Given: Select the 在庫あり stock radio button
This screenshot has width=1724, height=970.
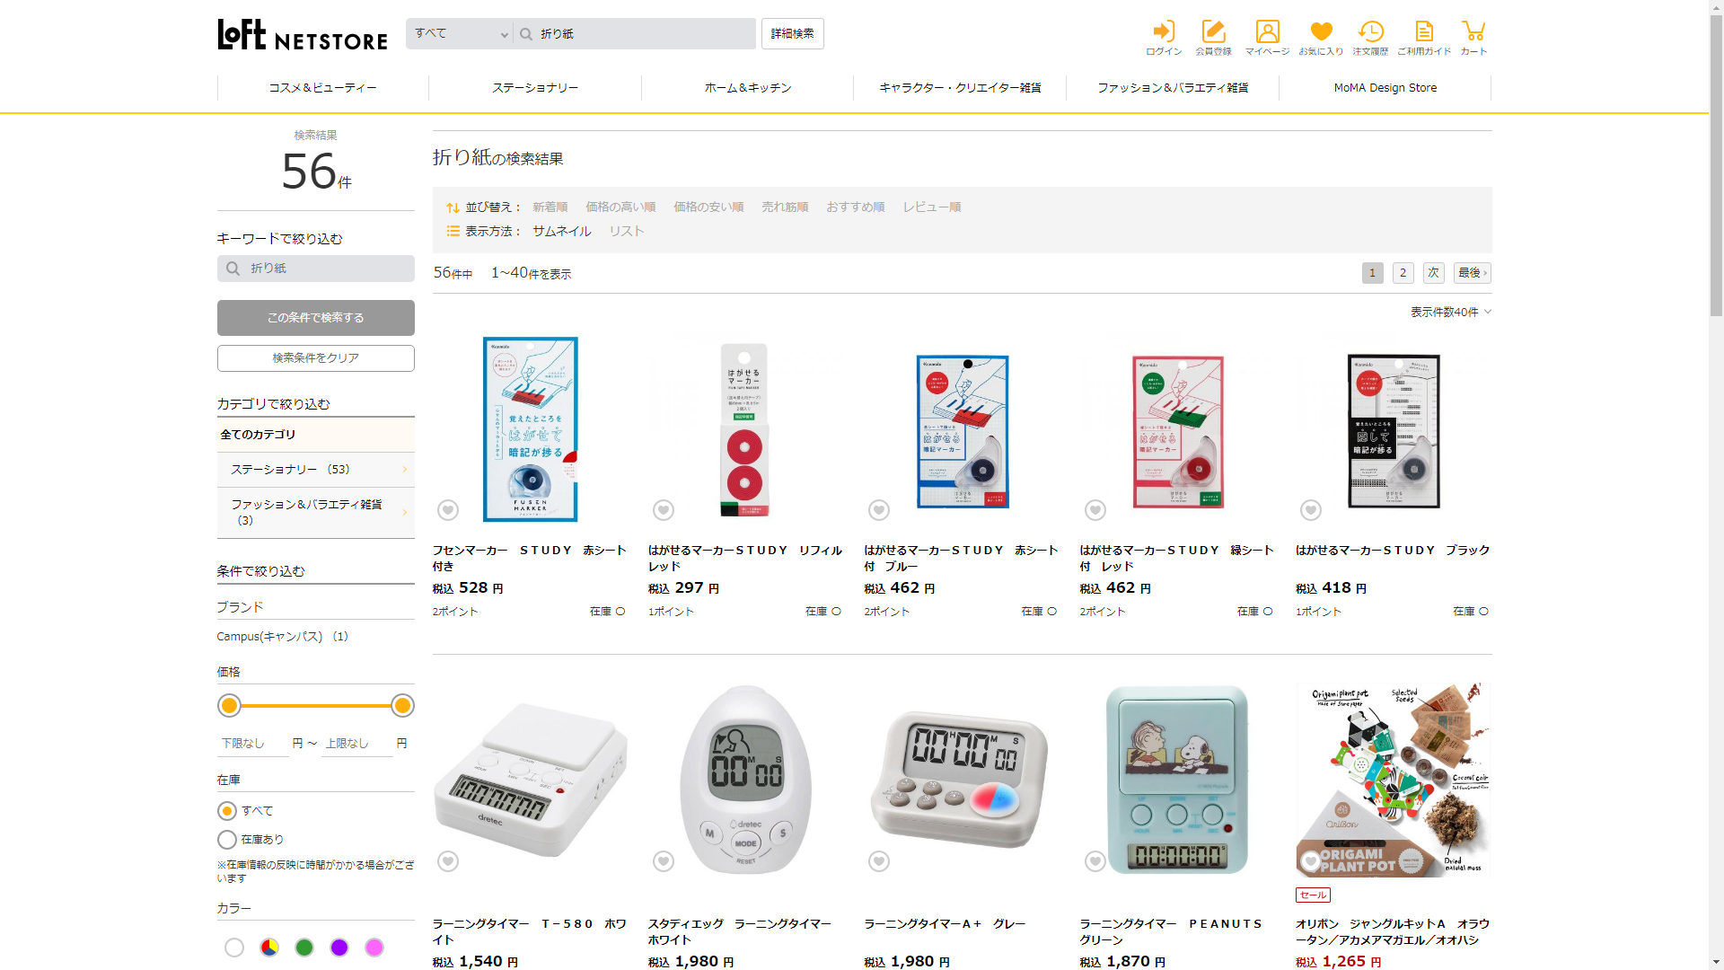Looking at the screenshot, I should (x=227, y=840).
